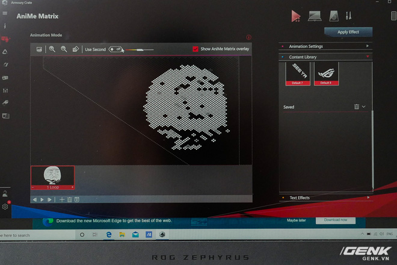Click the red play arrow header icon

coord(295,16)
